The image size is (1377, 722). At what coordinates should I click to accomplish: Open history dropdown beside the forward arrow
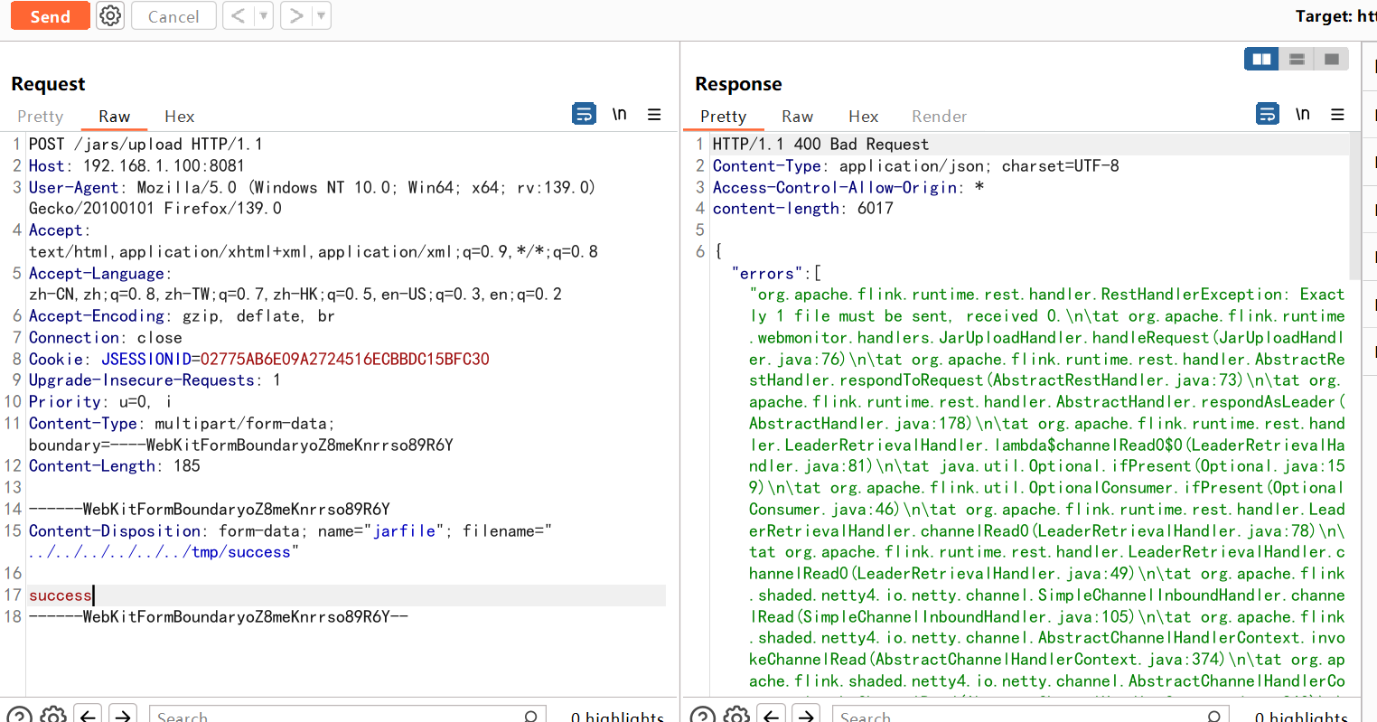pos(322,16)
